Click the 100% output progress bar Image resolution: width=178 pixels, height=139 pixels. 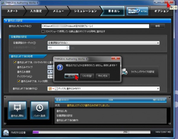(111, 100)
